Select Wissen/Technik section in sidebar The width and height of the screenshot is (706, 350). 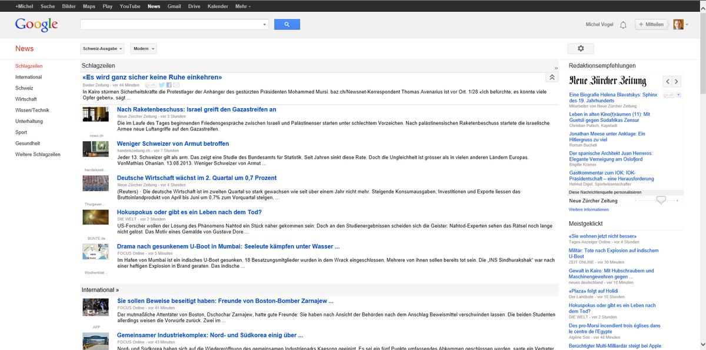(32, 110)
